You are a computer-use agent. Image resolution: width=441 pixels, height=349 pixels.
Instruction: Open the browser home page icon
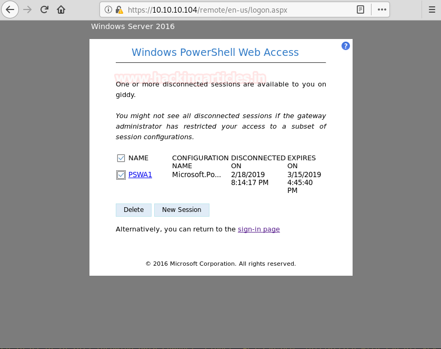61,9
